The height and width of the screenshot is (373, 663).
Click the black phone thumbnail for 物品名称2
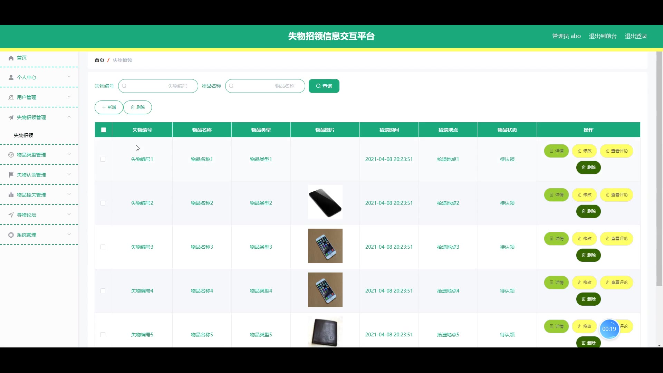click(325, 202)
